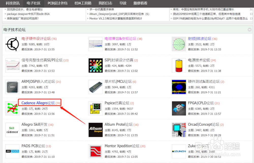Image resolution: width=254 pixels, height=163 pixels.
Task: Open the thread 求一份仿真需求表单
Action: (x=102, y=9)
